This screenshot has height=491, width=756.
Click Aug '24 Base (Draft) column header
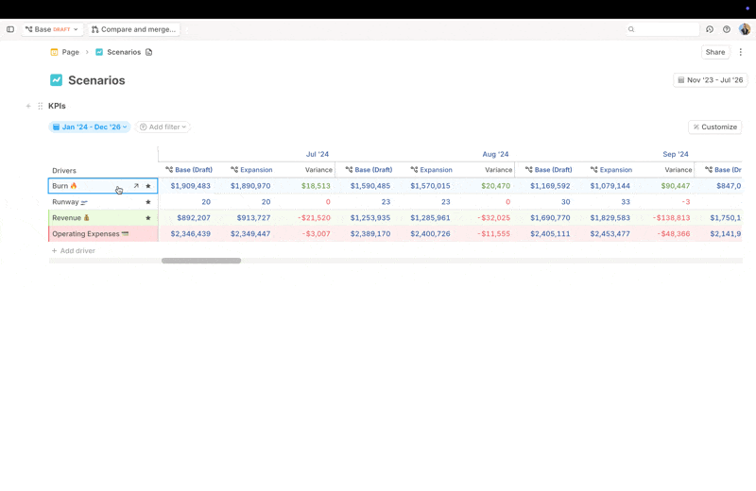coord(369,170)
